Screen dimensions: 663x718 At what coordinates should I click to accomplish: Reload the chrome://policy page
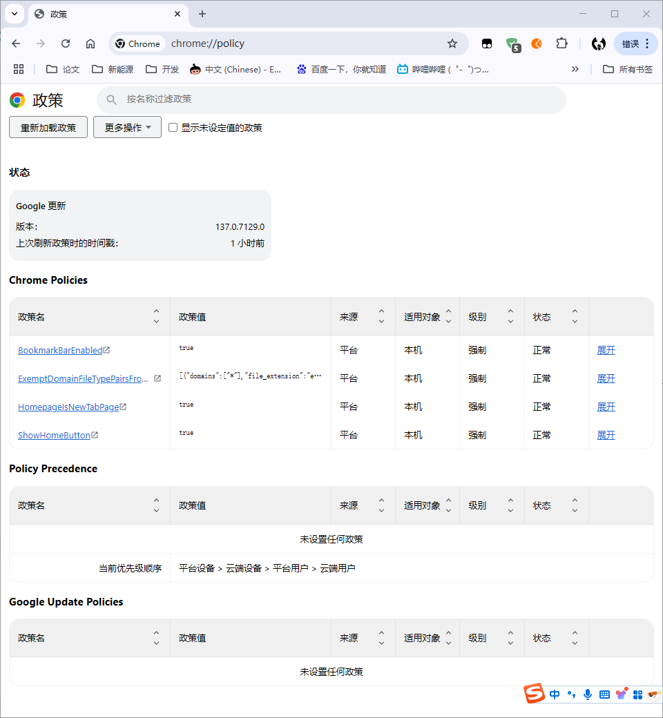[x=66, y=43]
